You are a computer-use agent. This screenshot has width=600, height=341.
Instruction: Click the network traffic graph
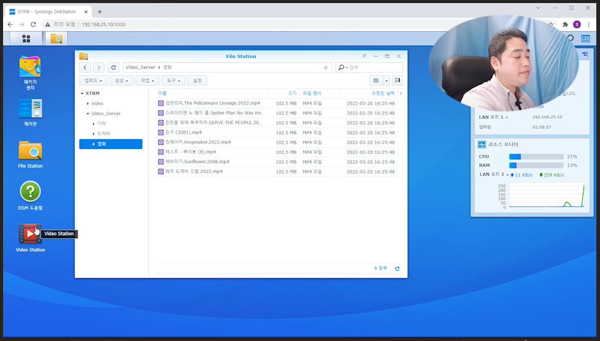pyautogui.click(x=546, y=195)
